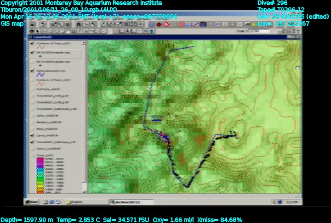Image resolution: width=331 pixels, height=223 pixels.
Task: Click the dark red circle toolbar icon
Action: 159,24
